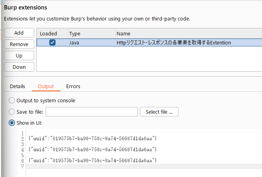The height and width of the screenshot is (177, 262).
Task: Select extension named Httpリクエスト・レスポンスの各要素を取得するExtention
Action: point(174,43)
